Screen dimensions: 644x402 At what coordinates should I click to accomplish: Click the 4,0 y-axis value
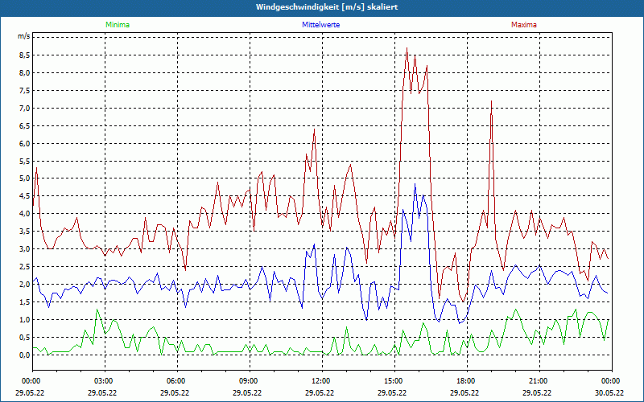pos(25,214)
